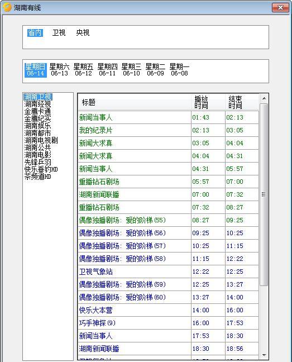Select 金鹰纪实 in the channel list

(37, 118)
